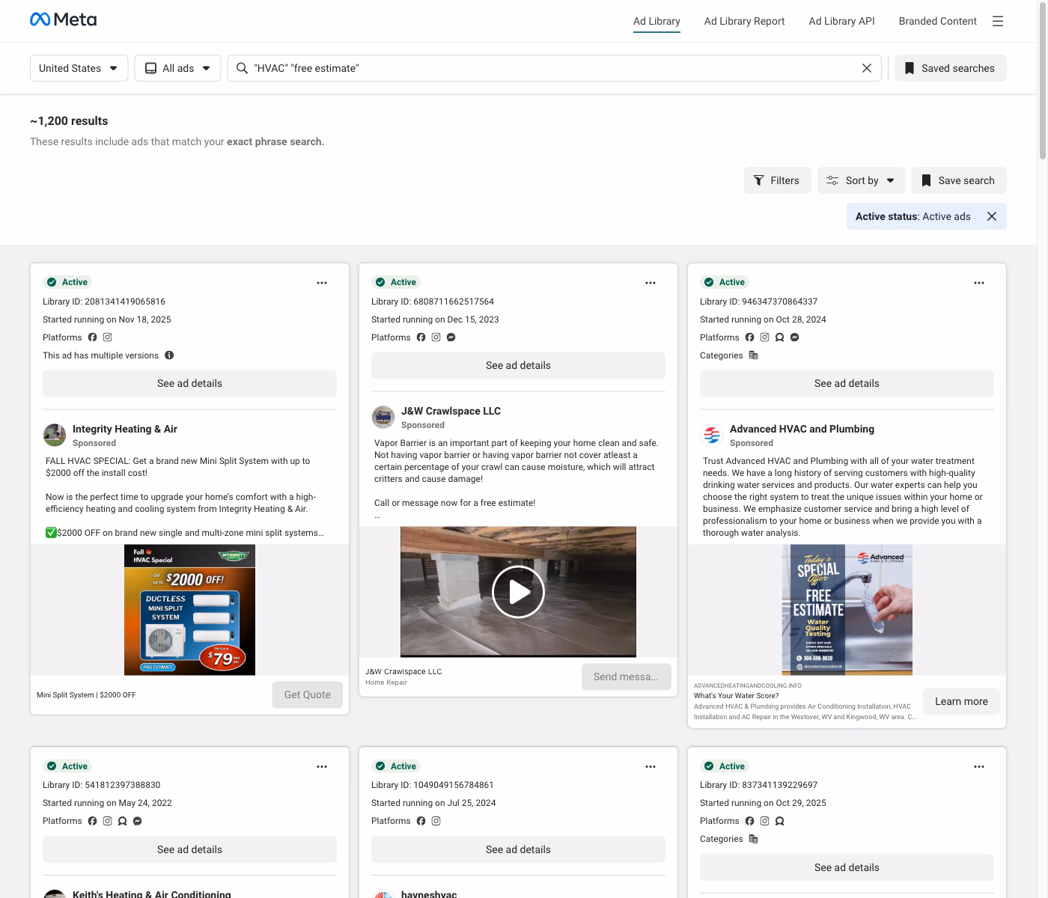Open the hamburger menu icon
Image resolution: width=1048 pixels, height=898 pixels.
[997, 21]
